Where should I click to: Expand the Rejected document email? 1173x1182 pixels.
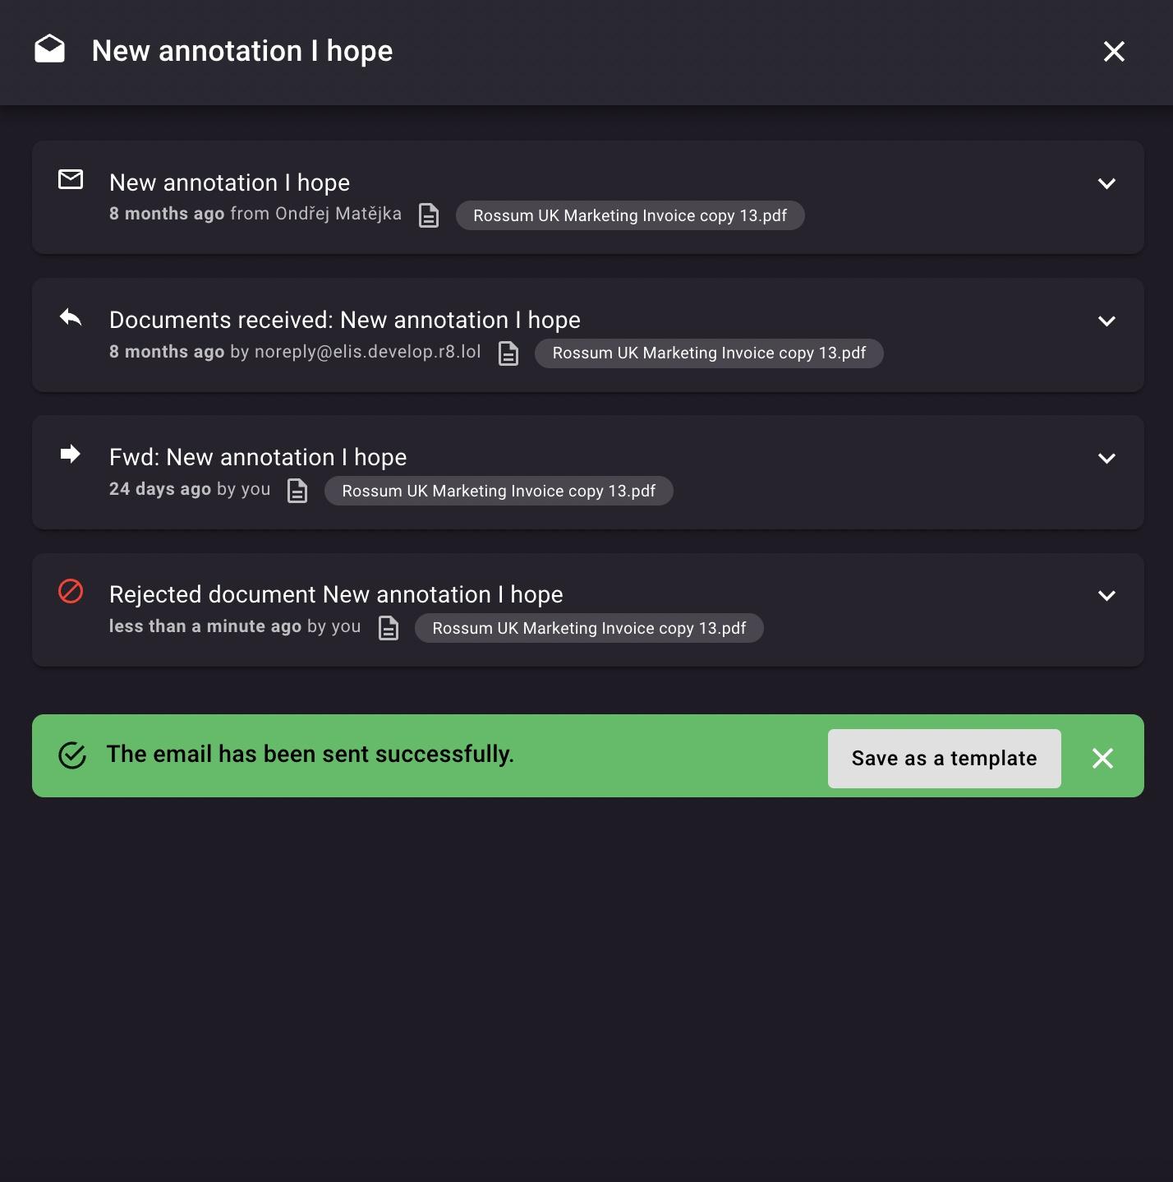pos(1106,595)
